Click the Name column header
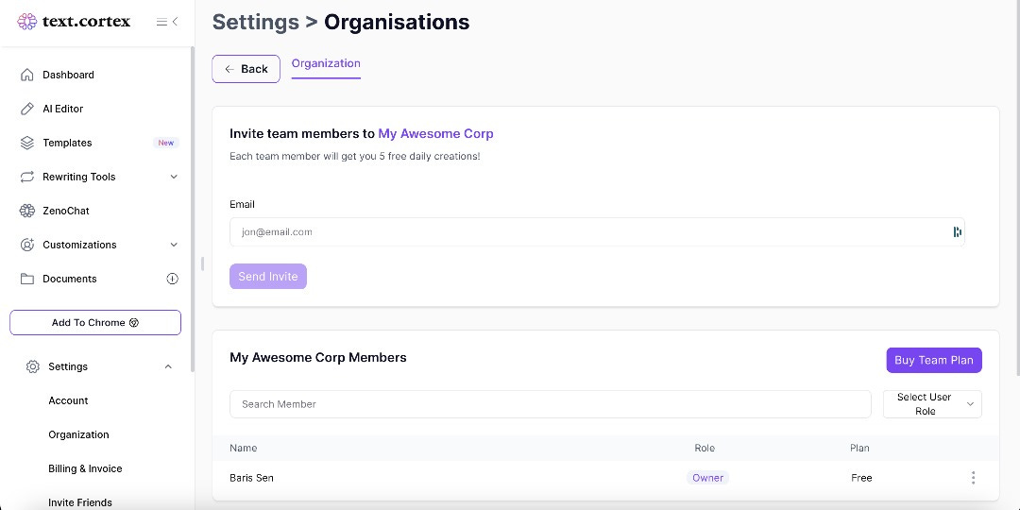 pyautogui.click(x=244, y=449)
